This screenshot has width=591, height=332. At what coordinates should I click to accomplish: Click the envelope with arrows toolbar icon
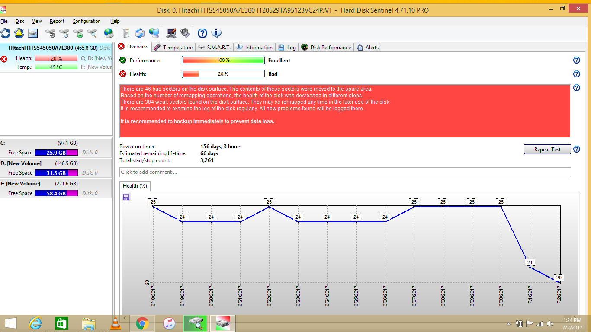pos(140,33)
